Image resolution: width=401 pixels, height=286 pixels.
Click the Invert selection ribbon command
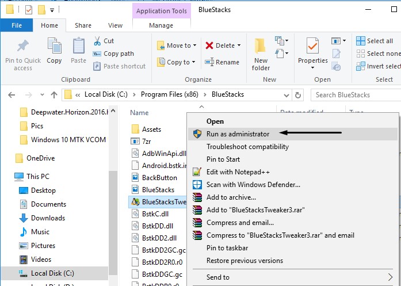378,66
